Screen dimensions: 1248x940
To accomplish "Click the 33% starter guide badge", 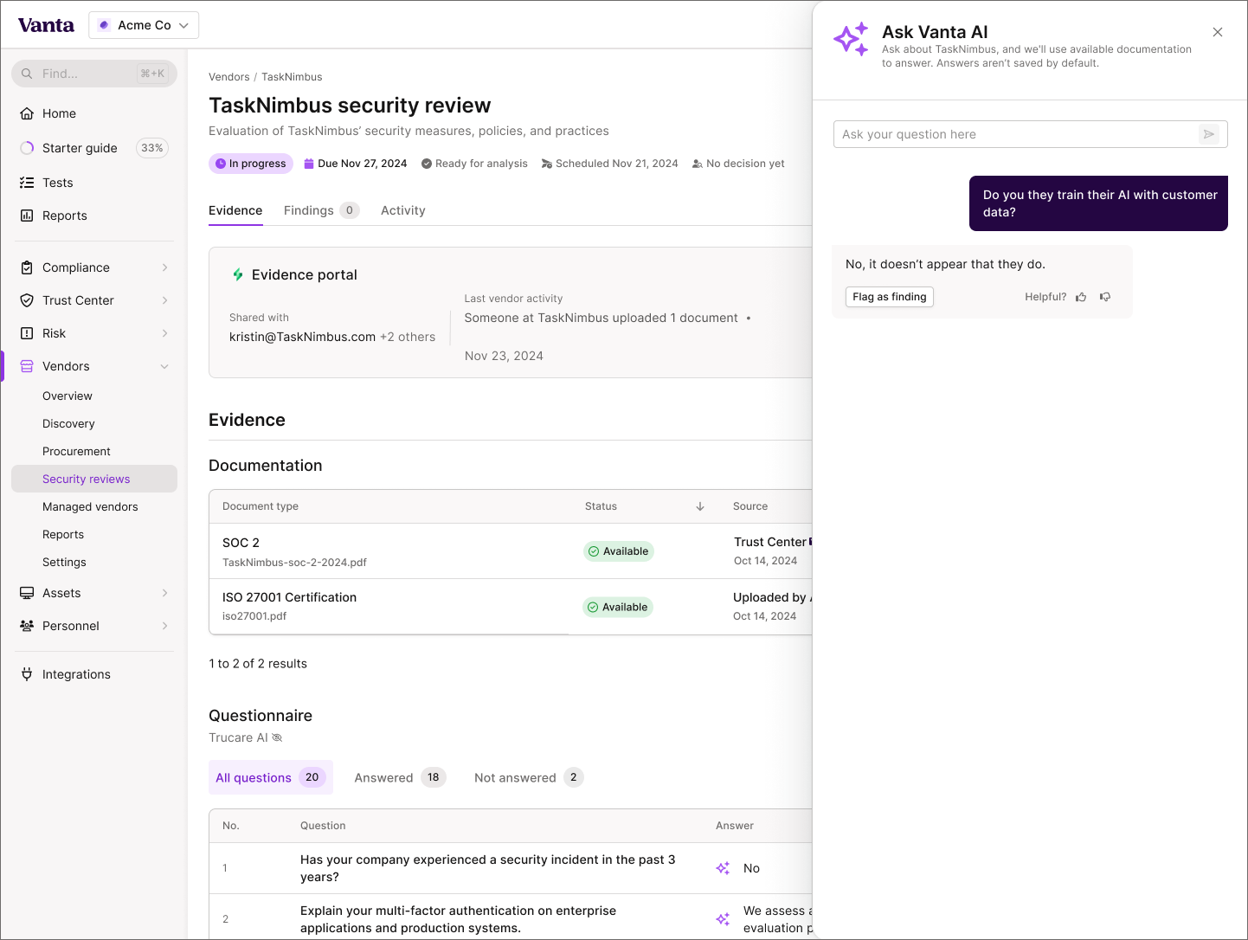I will (152, 148).
